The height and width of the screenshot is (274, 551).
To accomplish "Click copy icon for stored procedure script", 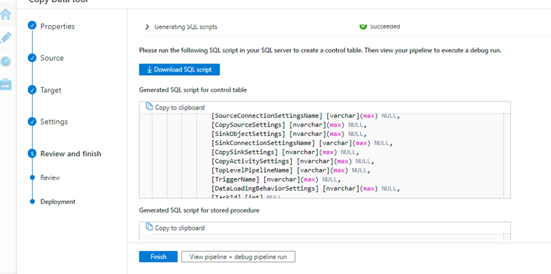I will pyautogui.click(x=150, y=227).
